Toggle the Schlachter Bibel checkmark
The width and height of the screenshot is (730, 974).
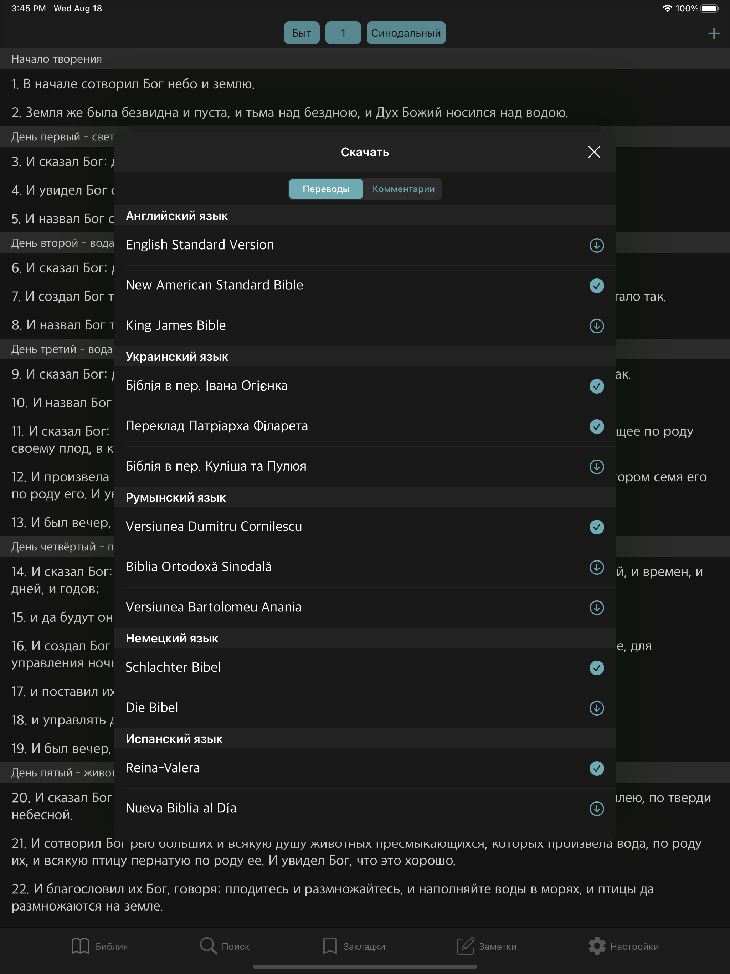(596, 668)
